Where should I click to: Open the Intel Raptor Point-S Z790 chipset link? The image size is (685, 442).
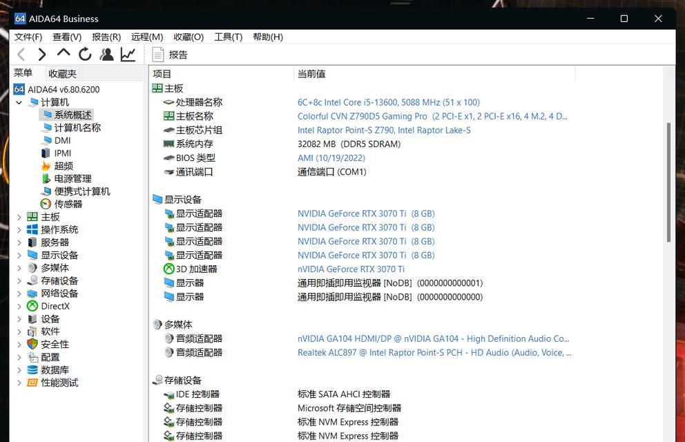(x=384, y=130)
